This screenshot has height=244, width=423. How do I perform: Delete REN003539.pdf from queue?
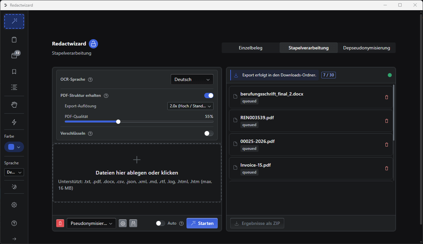point(386,121)
